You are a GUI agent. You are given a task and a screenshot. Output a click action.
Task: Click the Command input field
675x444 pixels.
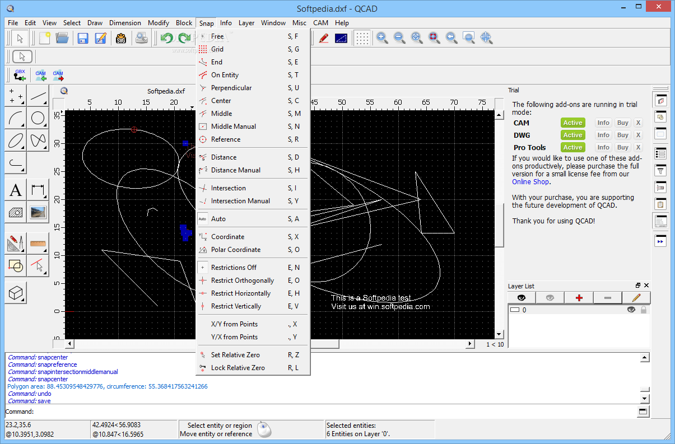tap(336, 412)
